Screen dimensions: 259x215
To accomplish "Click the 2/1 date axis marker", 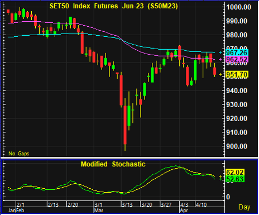I will [21, 204].
